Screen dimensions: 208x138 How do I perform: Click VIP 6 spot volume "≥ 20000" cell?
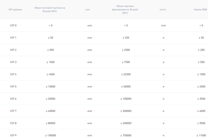point(50,99)
